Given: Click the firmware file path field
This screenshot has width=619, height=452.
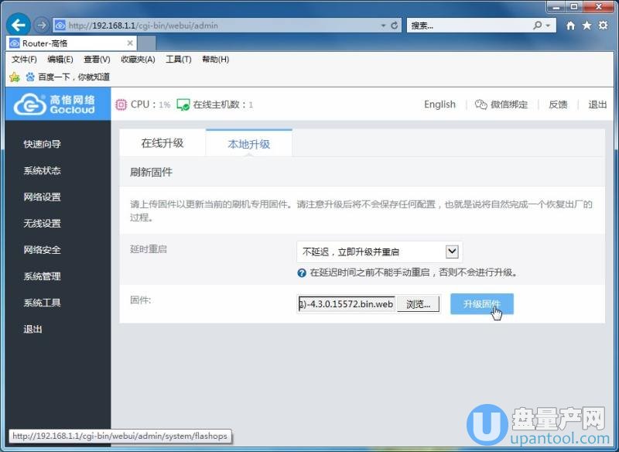Looking at the screenshot, I should [346, 304].
